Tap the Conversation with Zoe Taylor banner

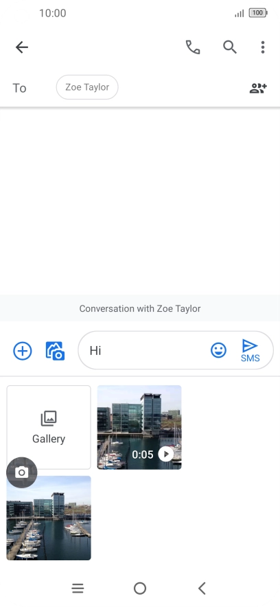pyautogui.click(x=140, y=308)
